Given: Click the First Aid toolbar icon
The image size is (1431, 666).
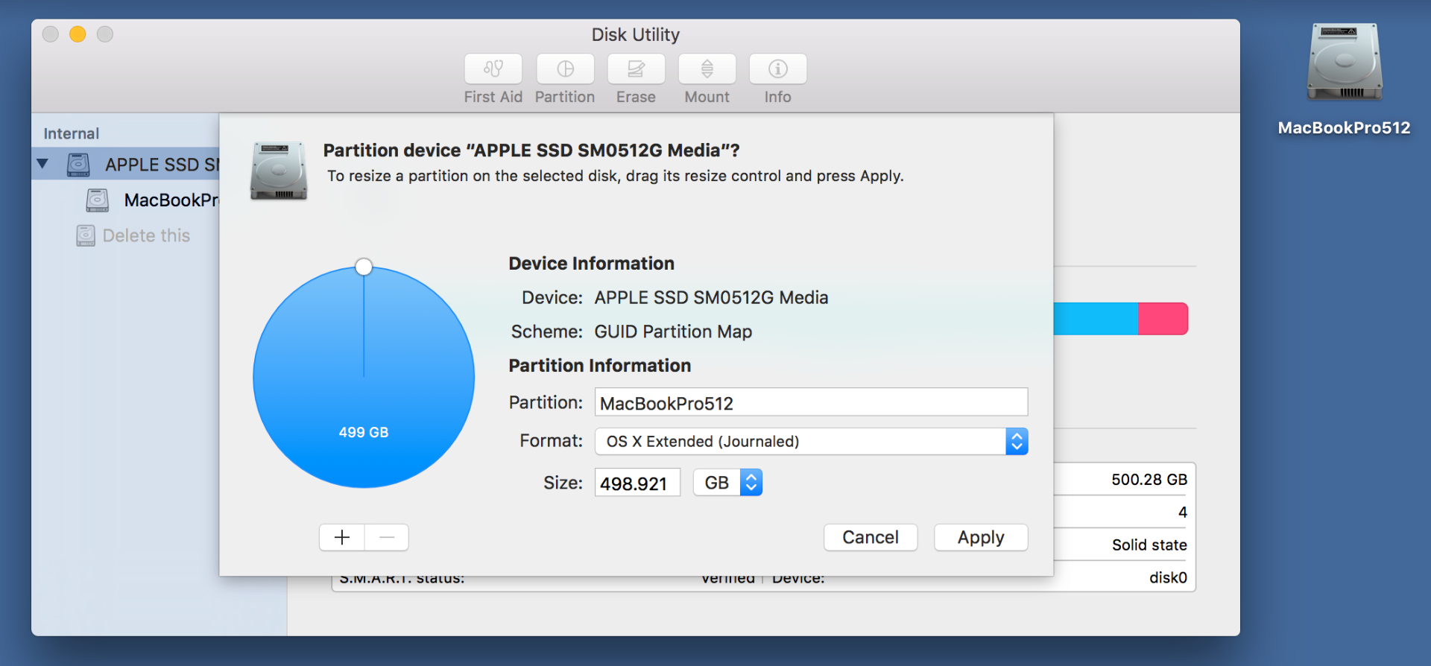Looking at the screenshot, I should click(x=493, y=69).
